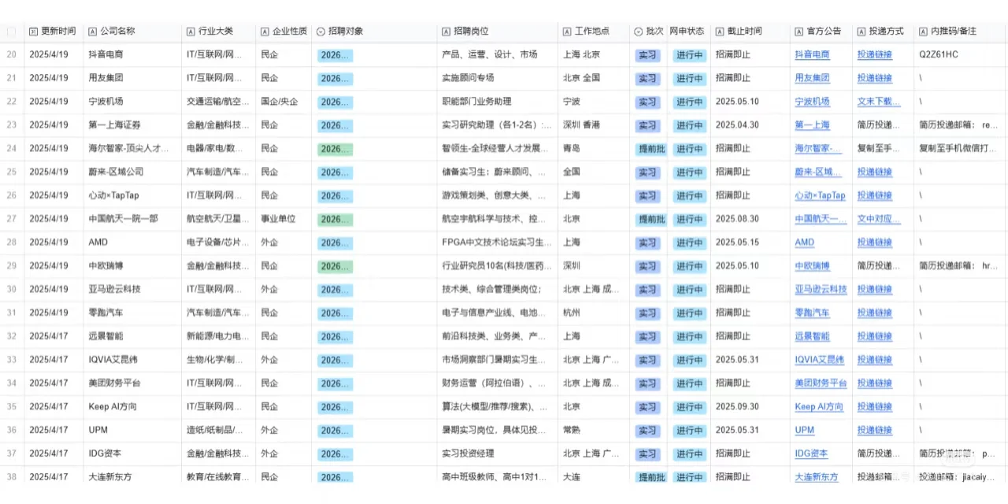Image resolution: width=1008 pixels, height=504 pixels.
Task: Click the 进行中 status tag in 用友集团 row
Action: (x=689, y=79)
